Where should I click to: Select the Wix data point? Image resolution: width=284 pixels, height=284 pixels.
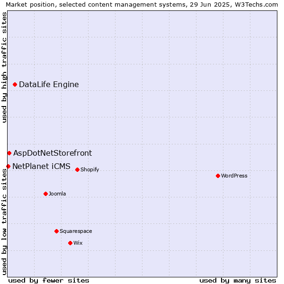[70, 243]
